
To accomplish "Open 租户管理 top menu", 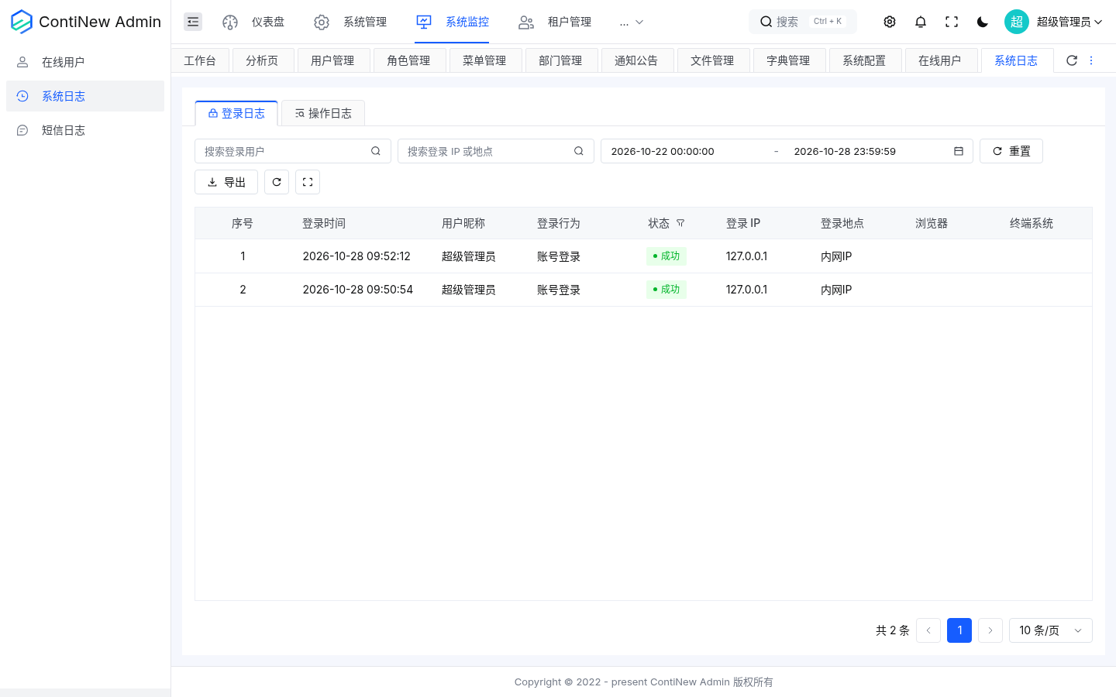I will tap(555, 22).
